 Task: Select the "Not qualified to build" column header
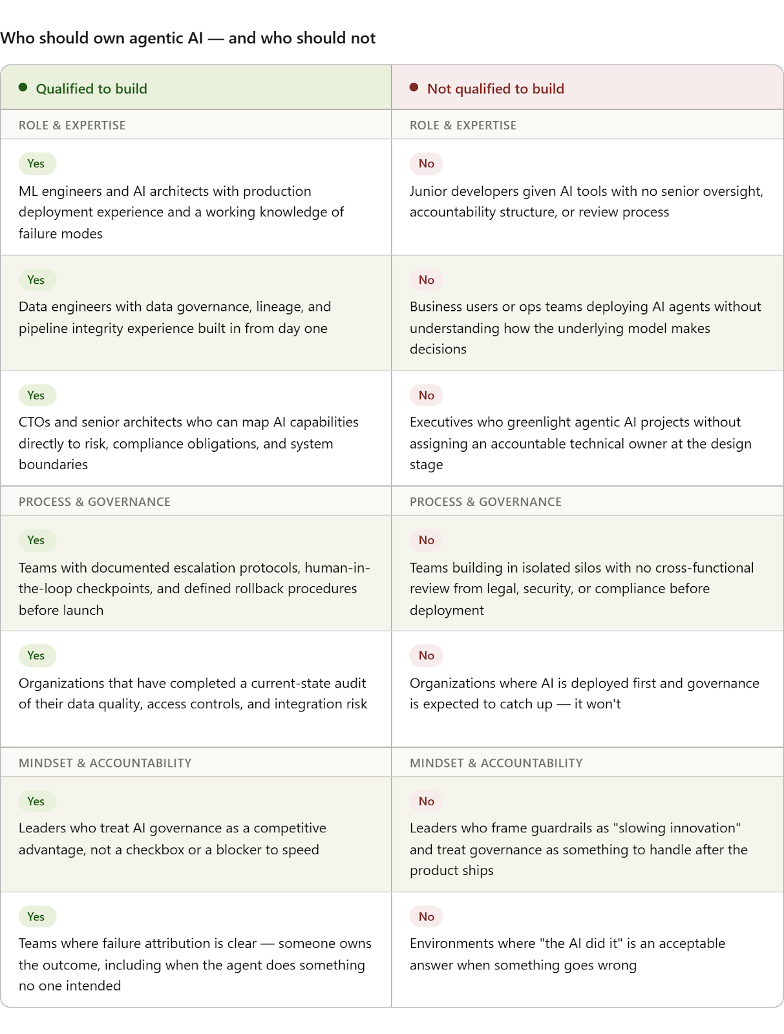495,89
